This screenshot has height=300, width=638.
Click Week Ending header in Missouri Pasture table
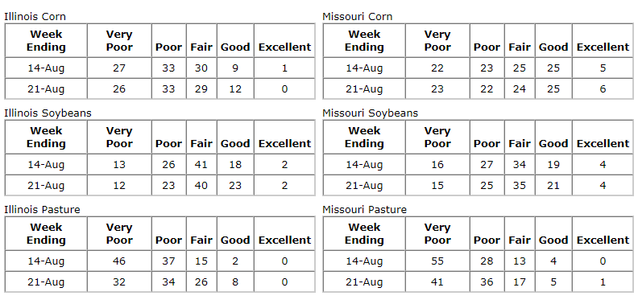click(x=364, y=234)
